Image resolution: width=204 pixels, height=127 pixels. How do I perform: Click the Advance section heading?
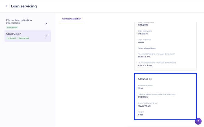(143, 79)
